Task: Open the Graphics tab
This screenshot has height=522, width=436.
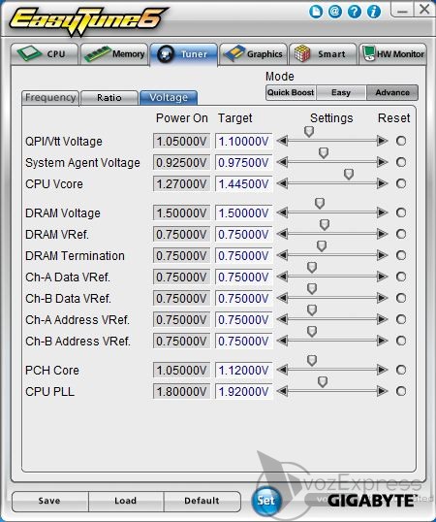Action: (253, 54)
